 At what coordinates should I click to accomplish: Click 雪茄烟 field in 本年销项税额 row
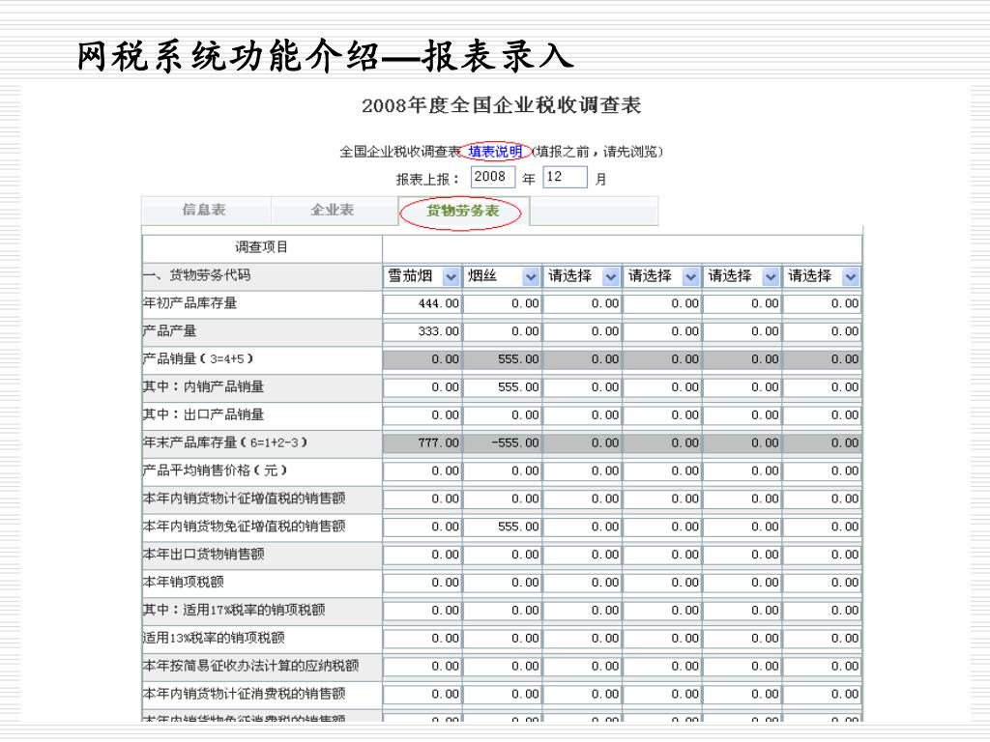(x=422, y=583)
